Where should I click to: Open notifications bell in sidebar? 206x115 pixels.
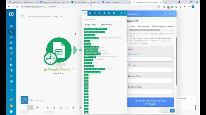(11, 100)
